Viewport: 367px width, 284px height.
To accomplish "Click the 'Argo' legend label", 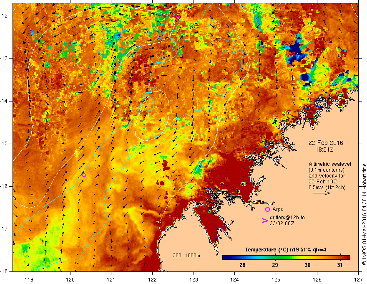I will point(278,209).
